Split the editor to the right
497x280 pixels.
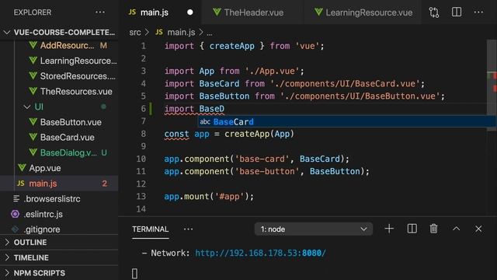tap(457, 12)
